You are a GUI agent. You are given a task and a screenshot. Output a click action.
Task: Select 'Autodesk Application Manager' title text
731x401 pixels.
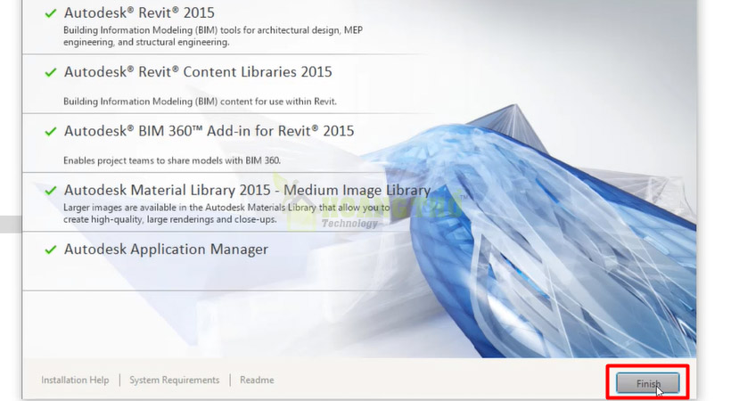pyautogui.click(x=166, y=250)
